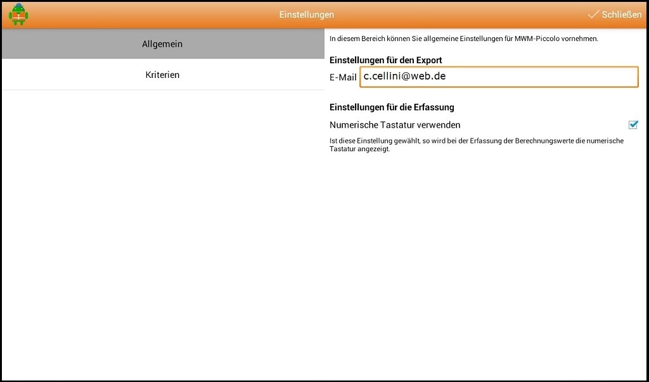Click the numeric keyboard explanation text

coord(477,145)
